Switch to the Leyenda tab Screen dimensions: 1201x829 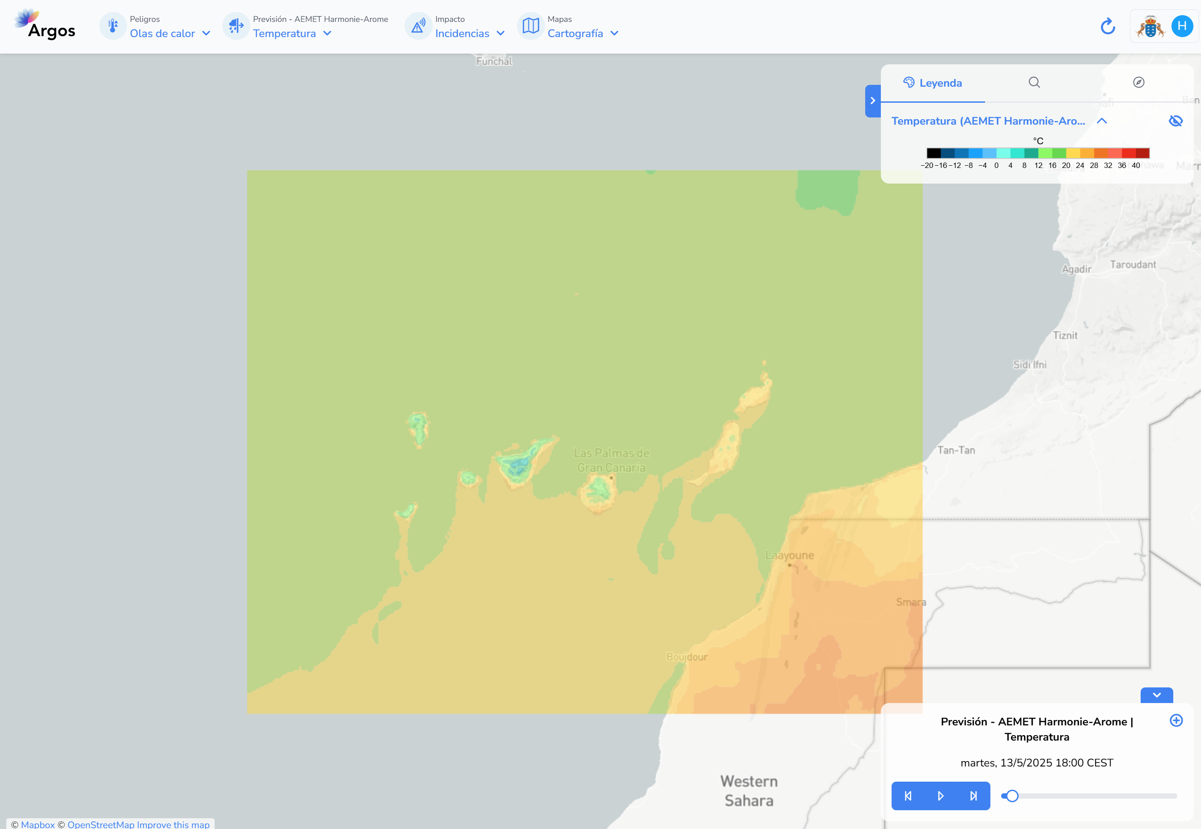point(933,83)
